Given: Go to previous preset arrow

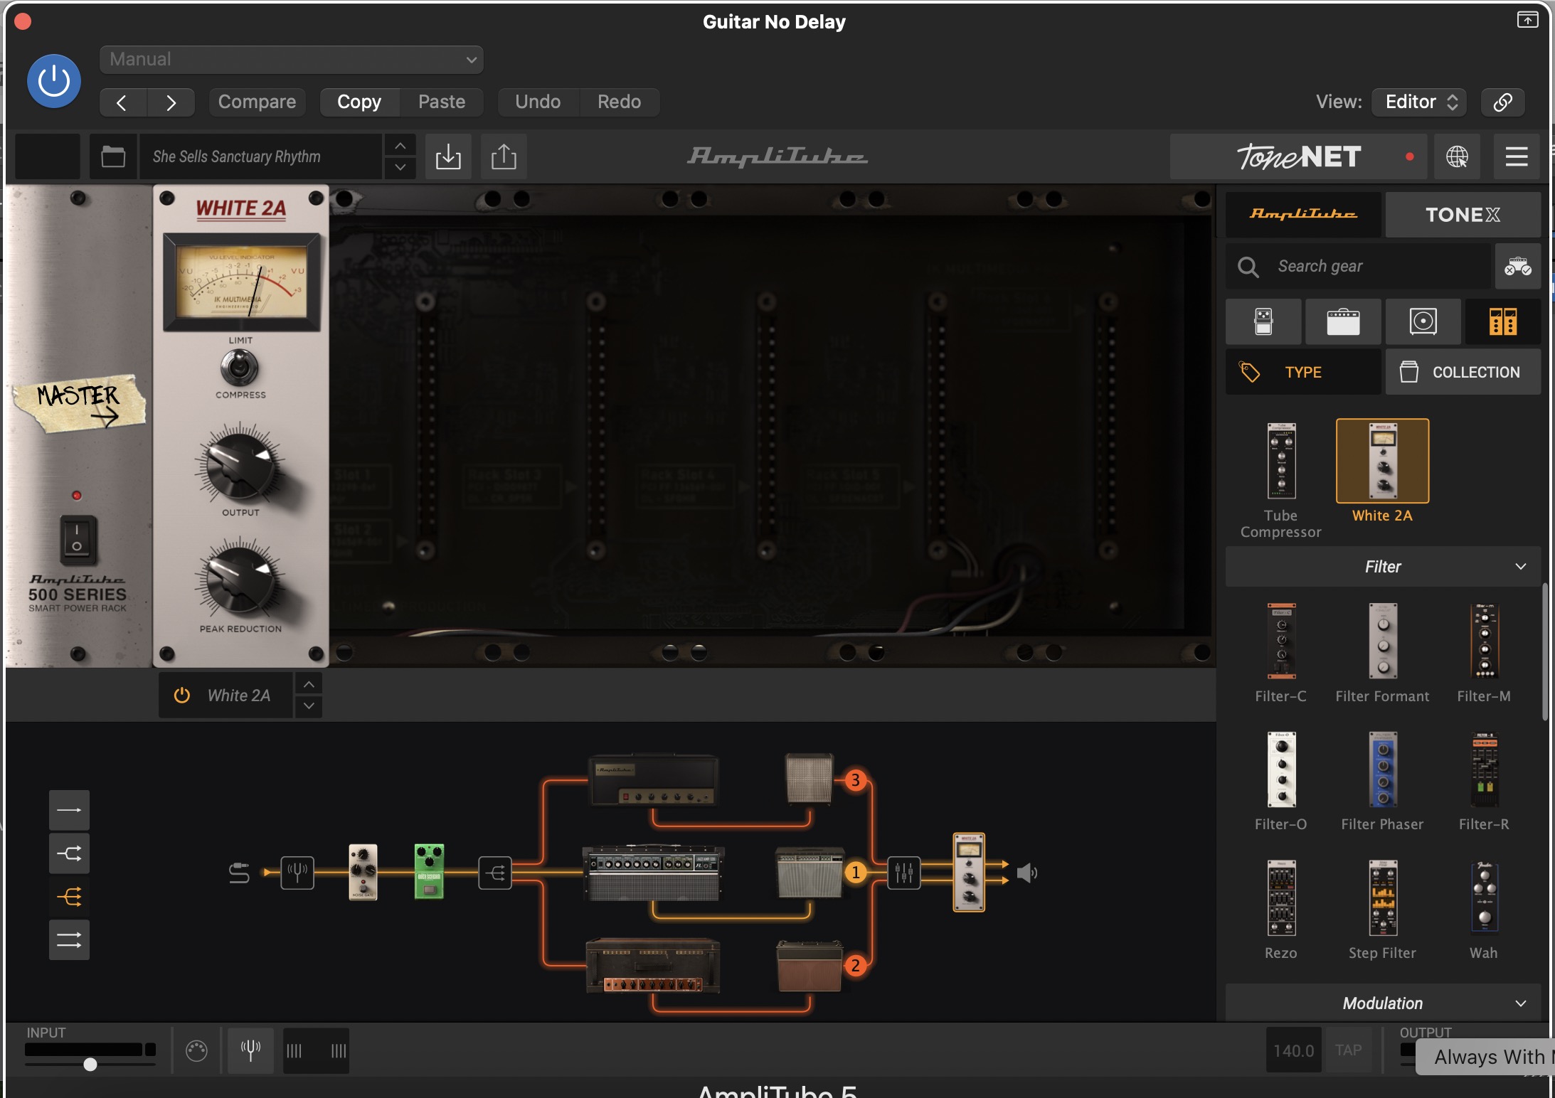Looking at the screenshot, I should [x=122, y=102].
